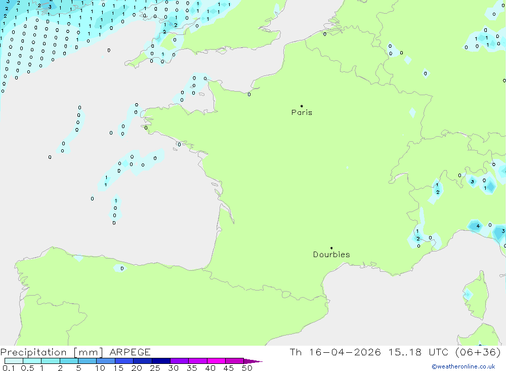506x371 pixels.
Task: Click the '30' legend scale label
Action: [x=173, y=368]
